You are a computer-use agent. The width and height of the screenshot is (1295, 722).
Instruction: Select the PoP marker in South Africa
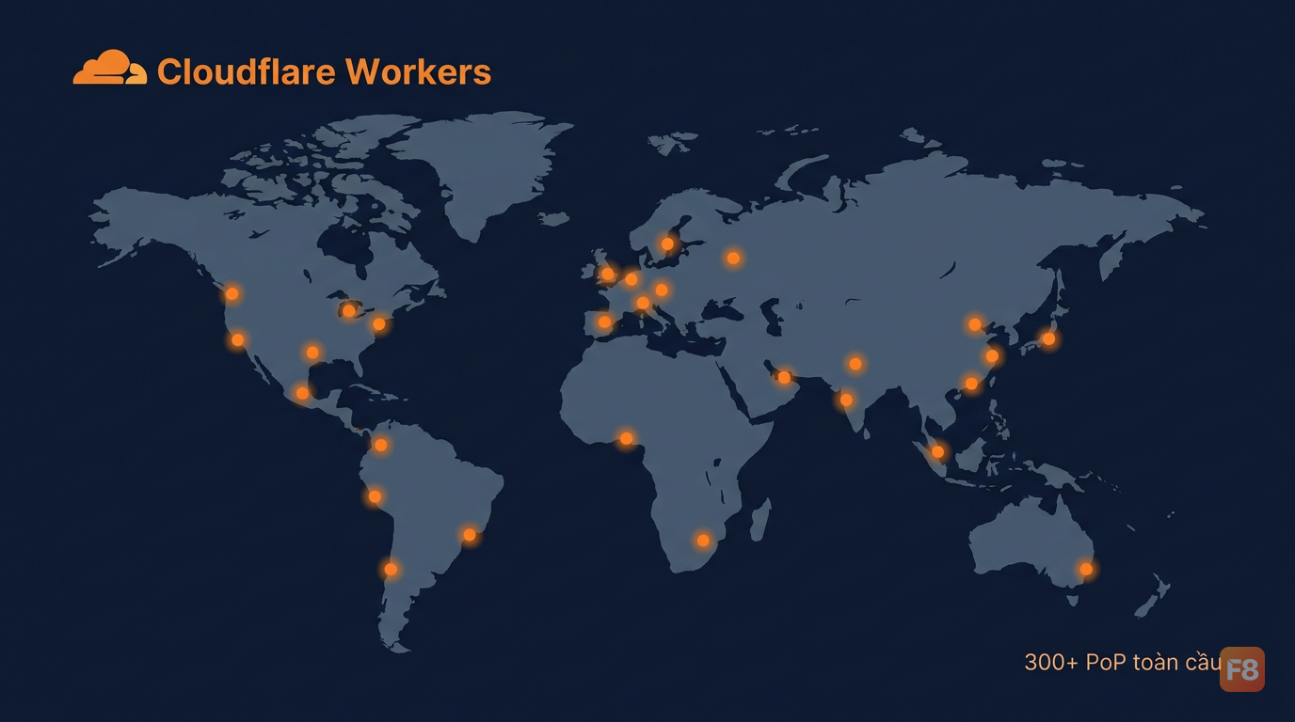click(703, 541)
